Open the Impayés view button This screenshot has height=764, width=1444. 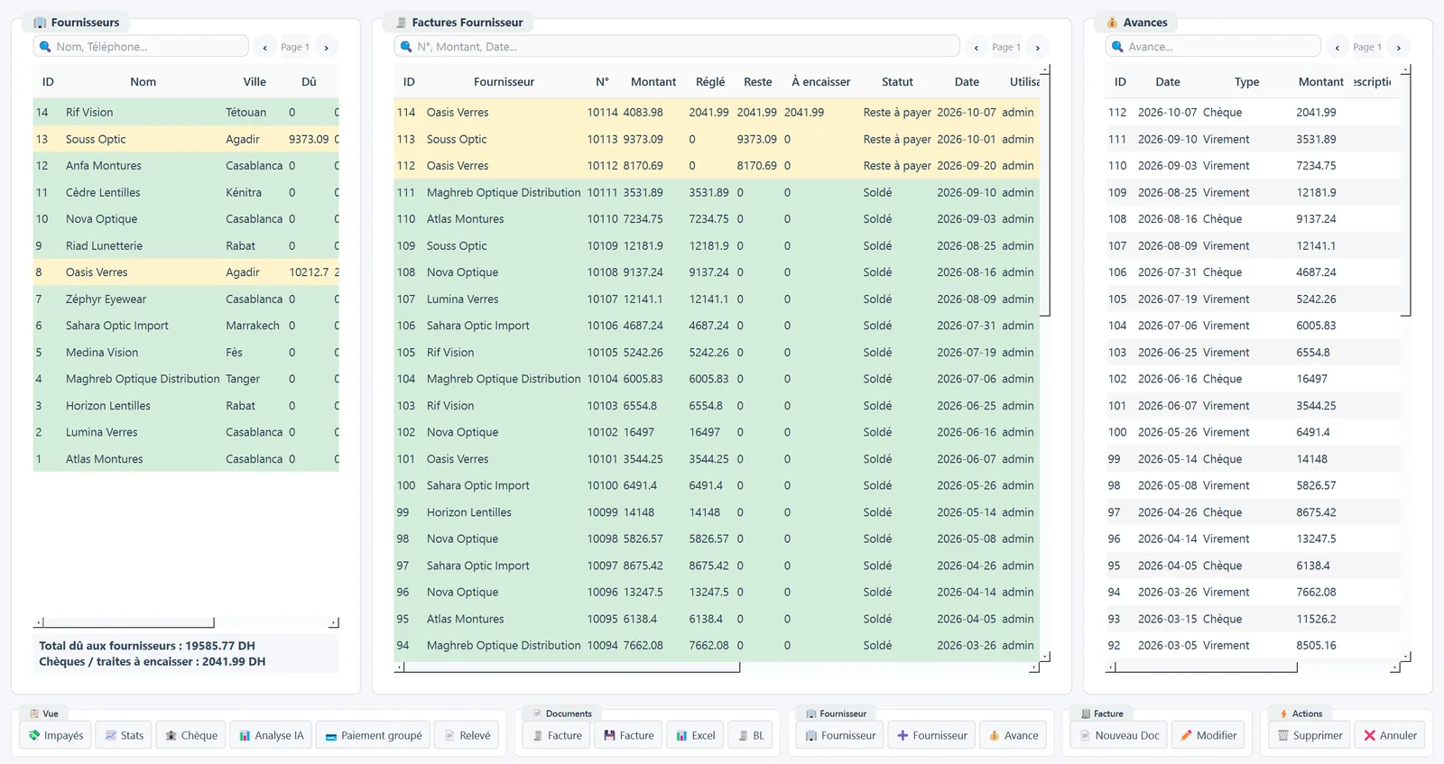click(x=56, y=735)
